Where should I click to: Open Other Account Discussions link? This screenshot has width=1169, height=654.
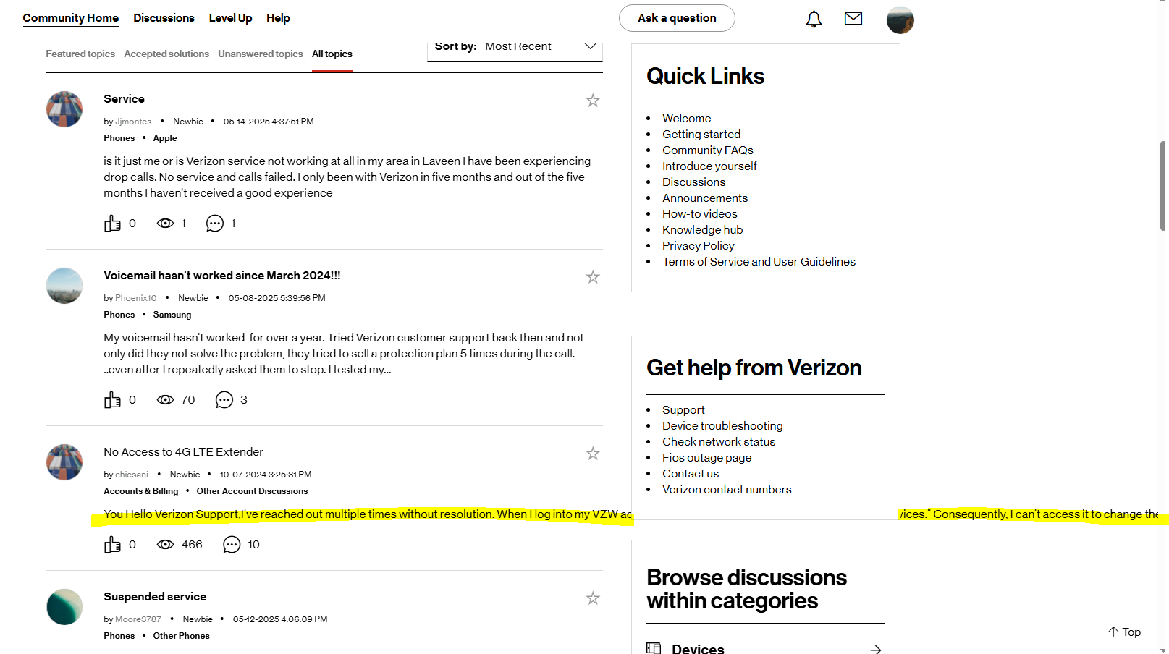[252, 491]
